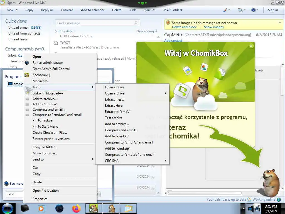The image size is (285, 214).
Task: Click the search magnifier in Find a message
Action: [136, 23]
